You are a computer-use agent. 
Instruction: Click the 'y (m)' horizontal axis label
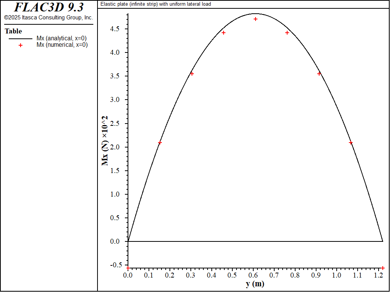click(x=255, y=284)
